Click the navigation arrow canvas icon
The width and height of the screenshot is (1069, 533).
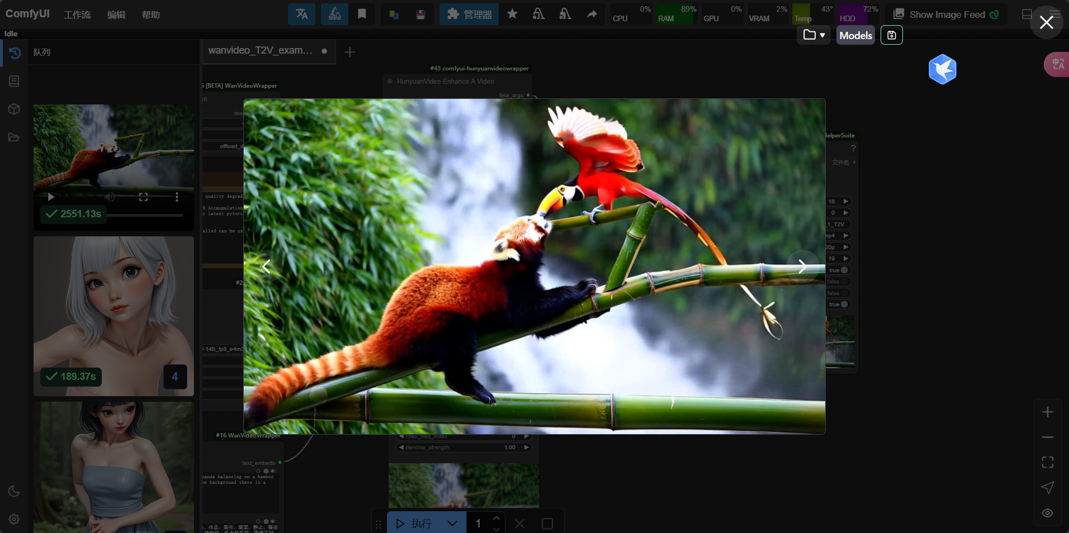pos(1048,487)
